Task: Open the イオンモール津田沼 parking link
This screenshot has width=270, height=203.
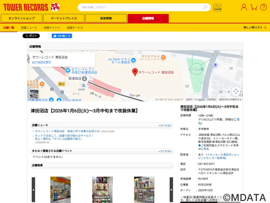Action: click(219, 156)
